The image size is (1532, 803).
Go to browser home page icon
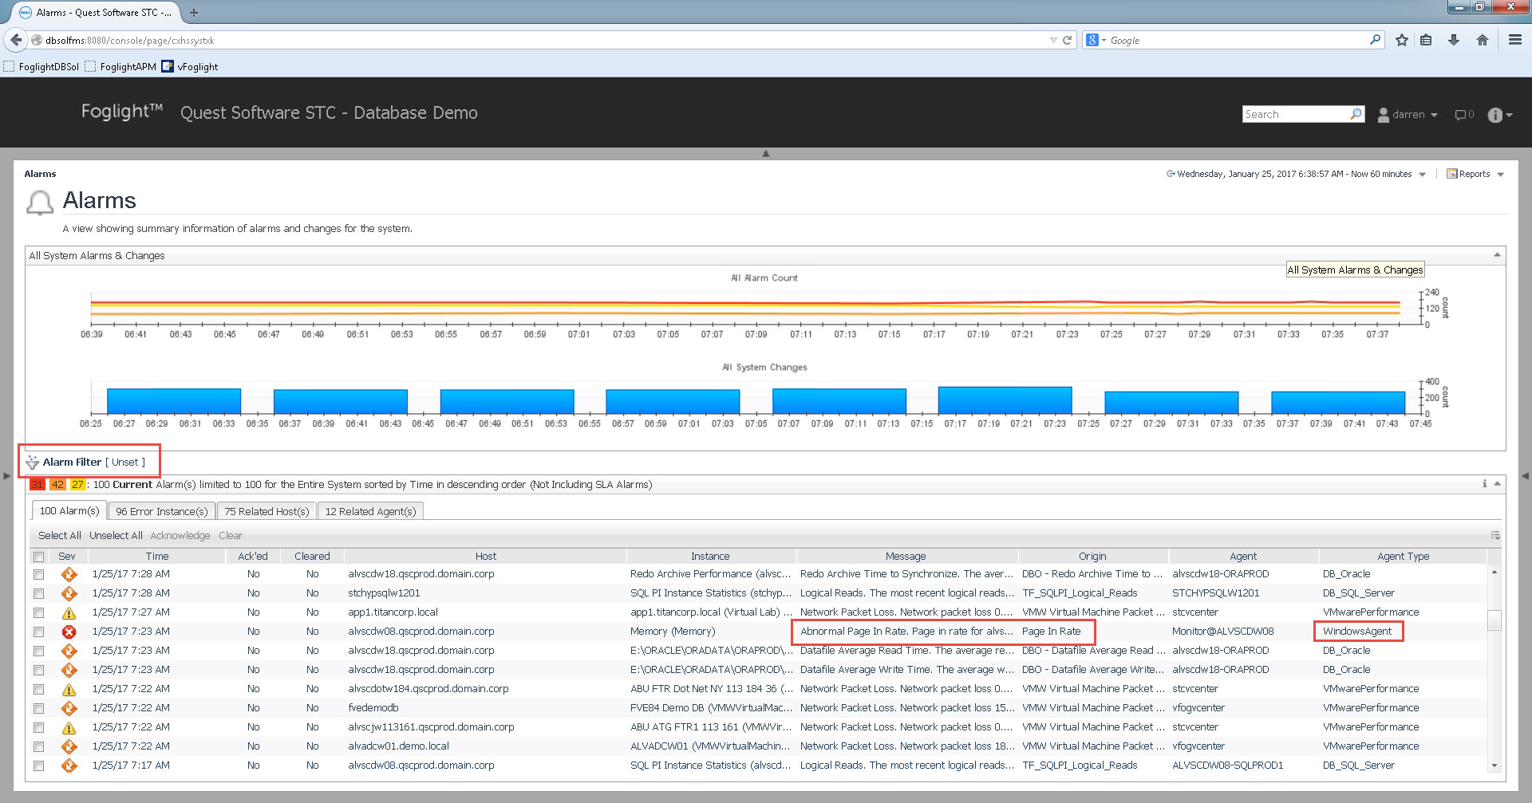coord(1482,40)
